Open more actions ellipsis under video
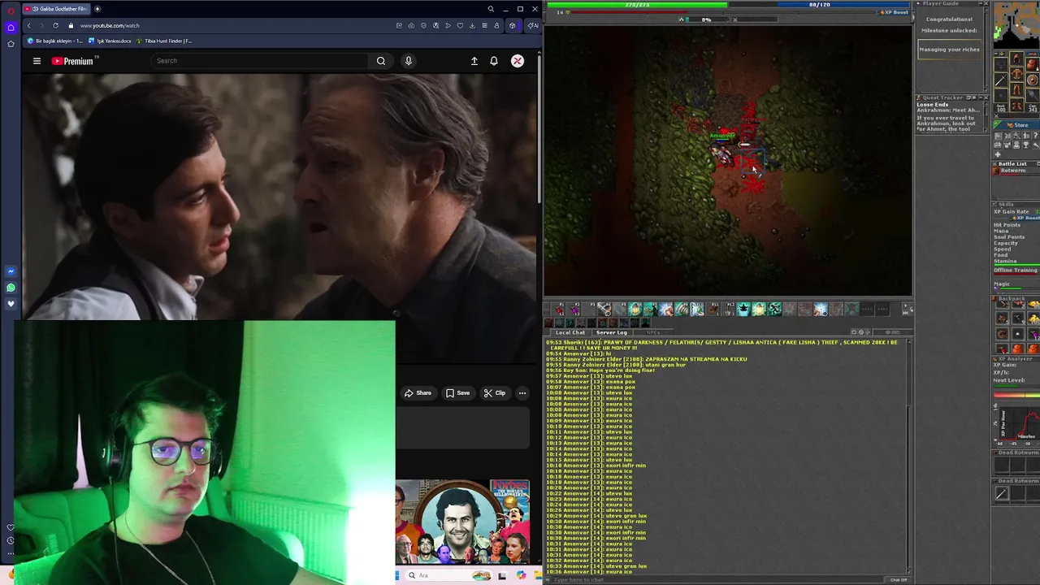Viewport: 1040px width, 585px height. [x=522, y=393]
